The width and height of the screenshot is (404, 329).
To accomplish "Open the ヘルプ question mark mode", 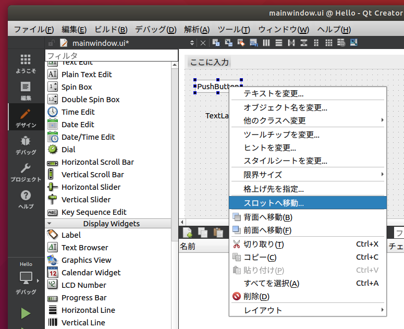I will [x=26, y=199].
